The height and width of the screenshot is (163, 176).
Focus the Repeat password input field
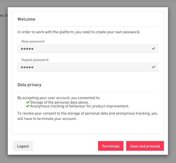[x=88, y=67]
